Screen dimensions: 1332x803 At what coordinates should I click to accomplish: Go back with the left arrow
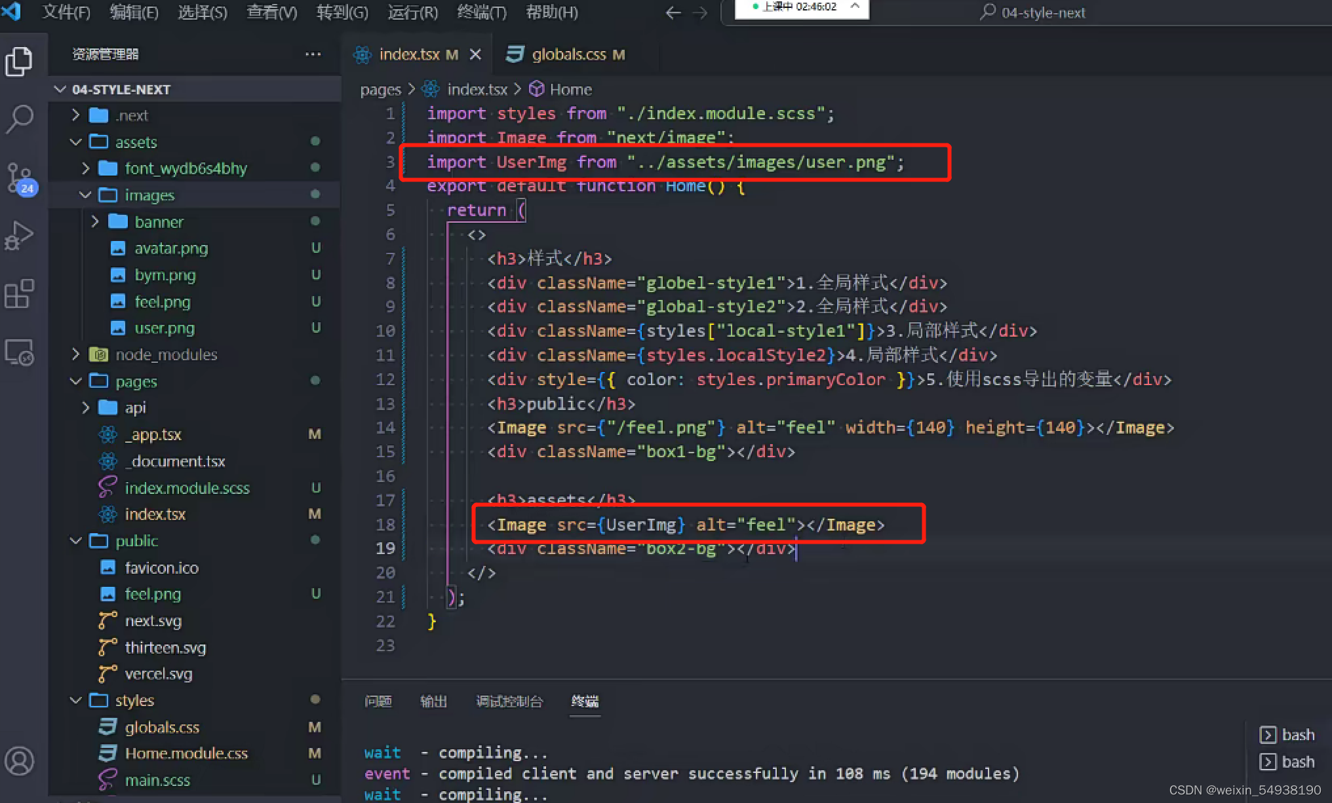coord(673,12)
